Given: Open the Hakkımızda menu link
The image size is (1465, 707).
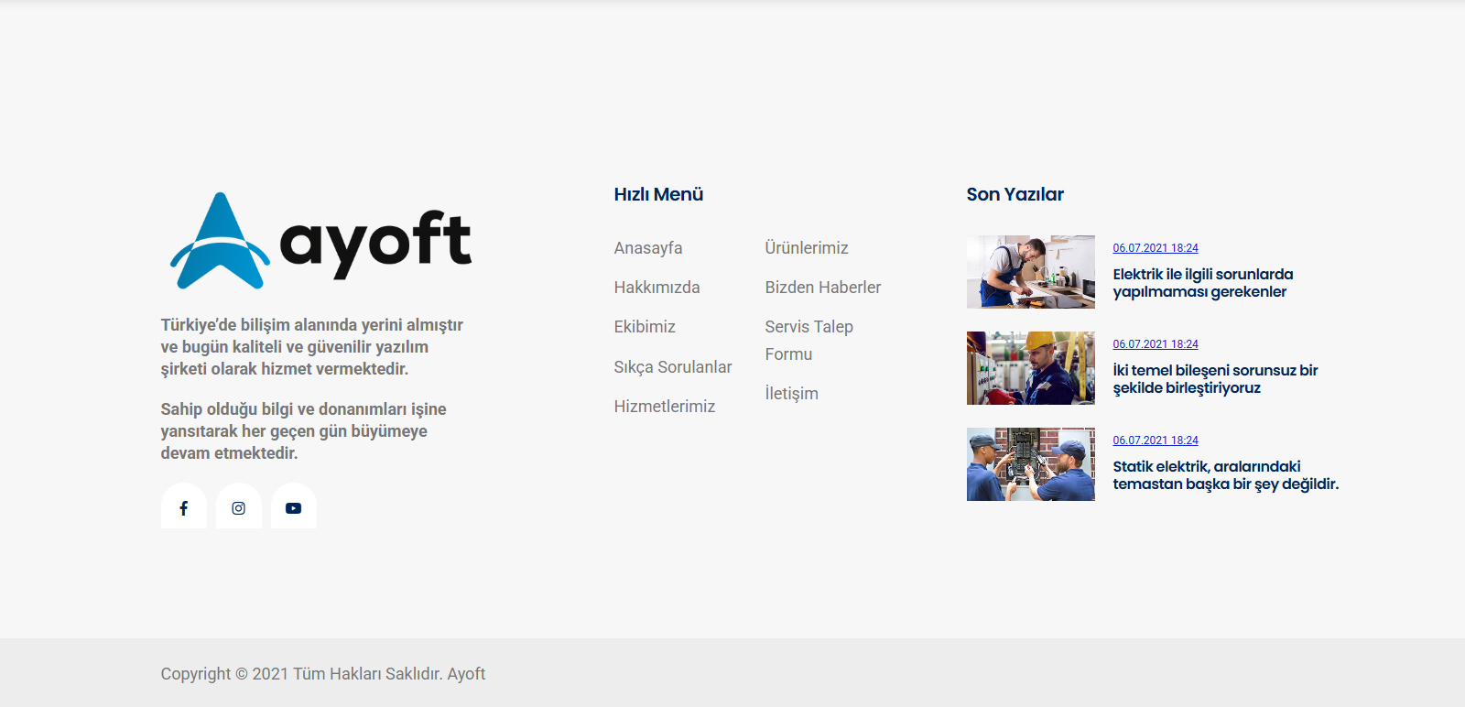Looking at the screenshot, I should [x=657, y=288].
